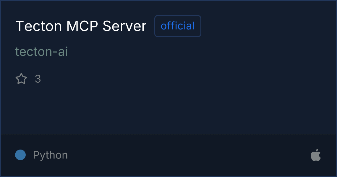The height and width of the screenshot is (177, 337).
Task: Click the official badge
Action: click(x=178, y=26)
